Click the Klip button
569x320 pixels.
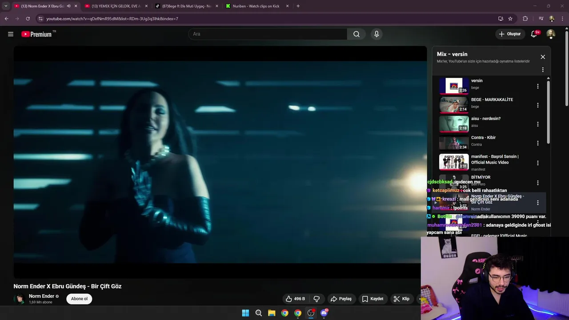point(401,299)
